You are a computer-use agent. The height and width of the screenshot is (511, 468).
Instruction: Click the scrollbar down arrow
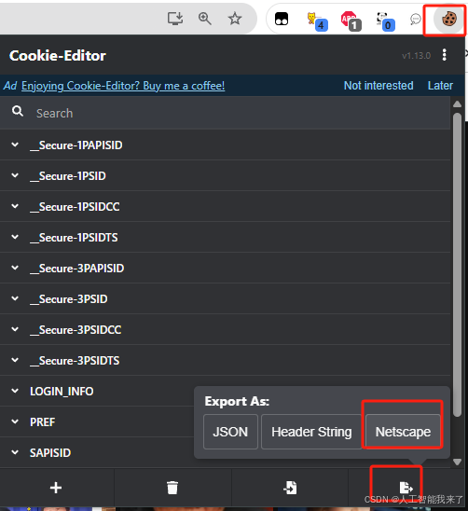457,462
